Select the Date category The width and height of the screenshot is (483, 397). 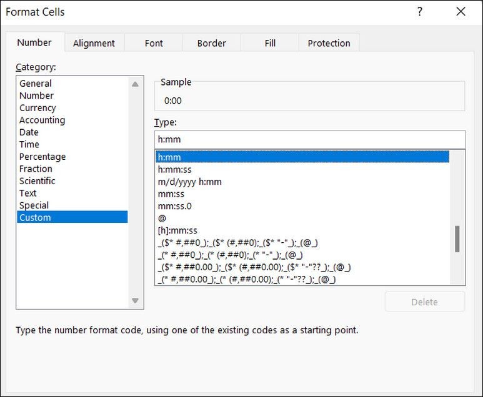[x=72, y=132]
